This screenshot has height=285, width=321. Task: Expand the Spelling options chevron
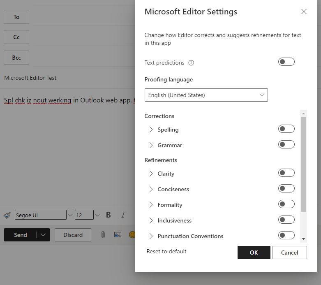tap(151, 130)
